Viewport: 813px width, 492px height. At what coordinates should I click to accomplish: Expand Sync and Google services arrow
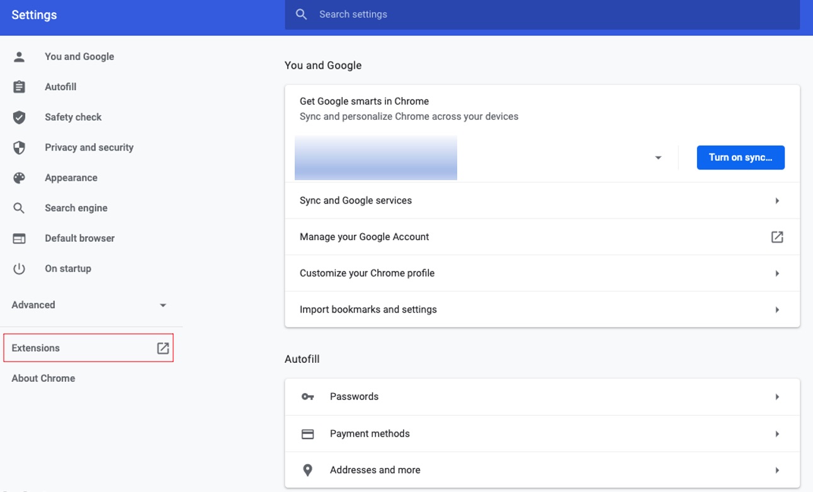coord(777,200)
